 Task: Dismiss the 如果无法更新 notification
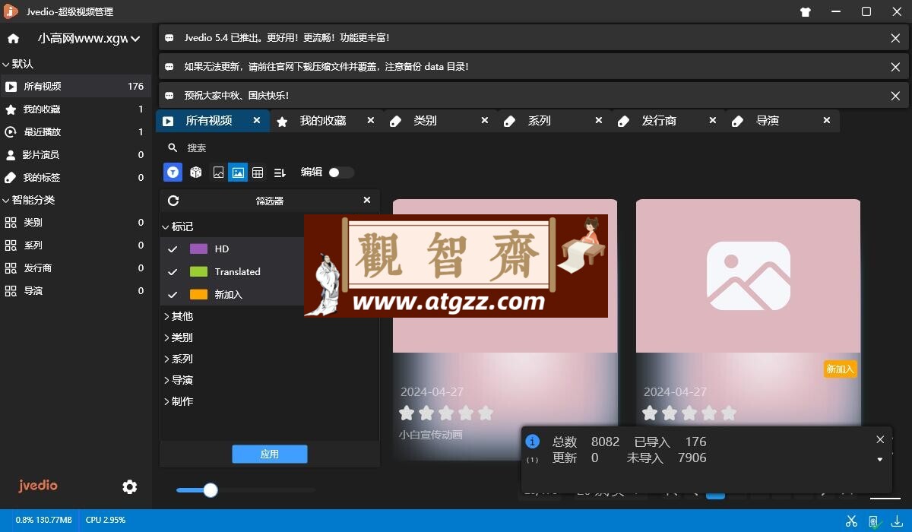[x=895, y=67]
